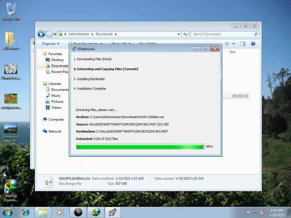Image resolution: width=291 pixels, height=218 pixels.
Task: Expand the arrow before Administrator breadcrumb
Action: point(65,34)
